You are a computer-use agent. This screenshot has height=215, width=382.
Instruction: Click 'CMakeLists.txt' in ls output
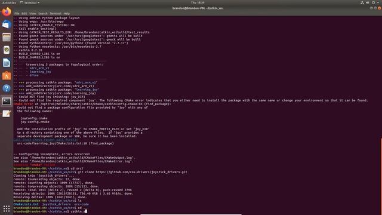pos(26,204)
